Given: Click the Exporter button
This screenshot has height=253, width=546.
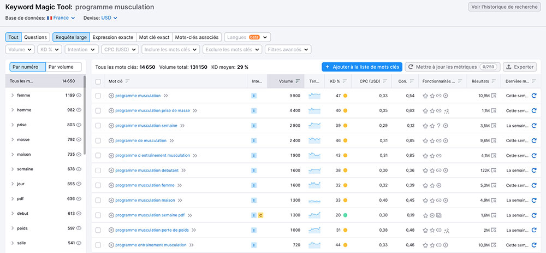Looking at the screenshot, I should 520,67.
